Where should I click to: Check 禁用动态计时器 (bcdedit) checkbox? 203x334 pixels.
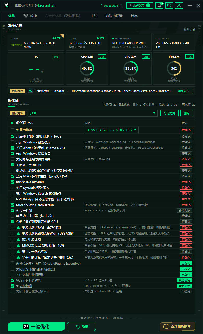click(12, 216)
